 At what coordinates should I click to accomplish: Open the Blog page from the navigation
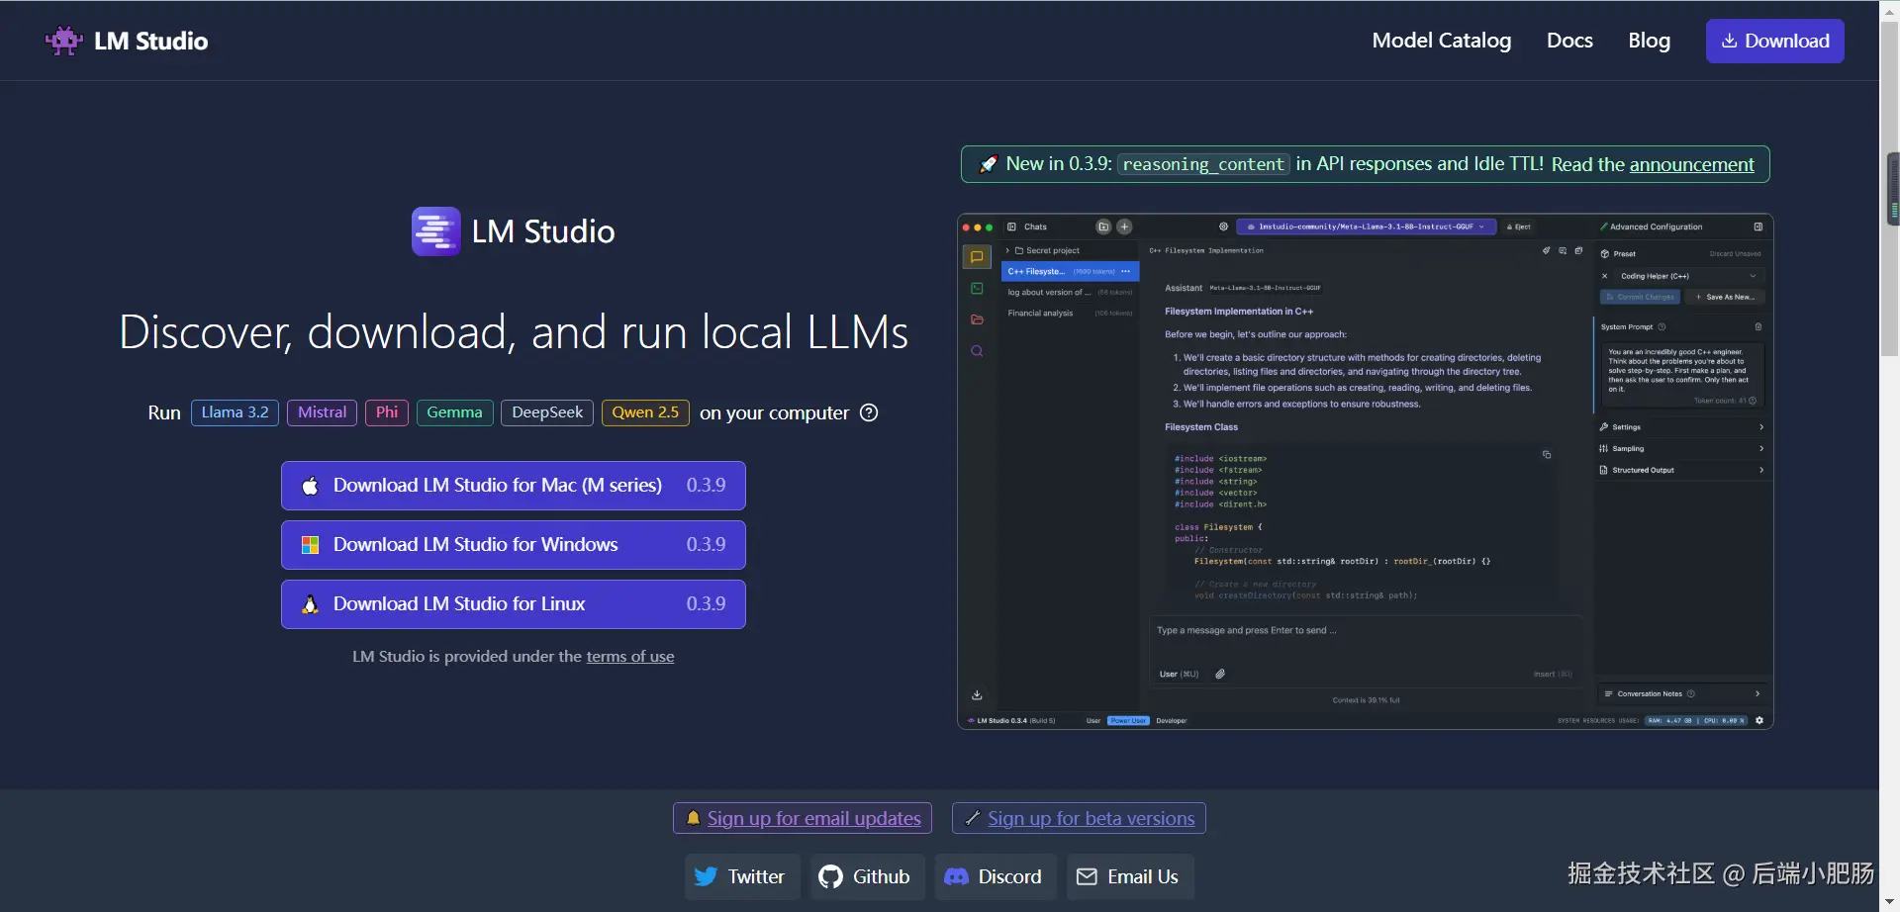click(1650, 41)
